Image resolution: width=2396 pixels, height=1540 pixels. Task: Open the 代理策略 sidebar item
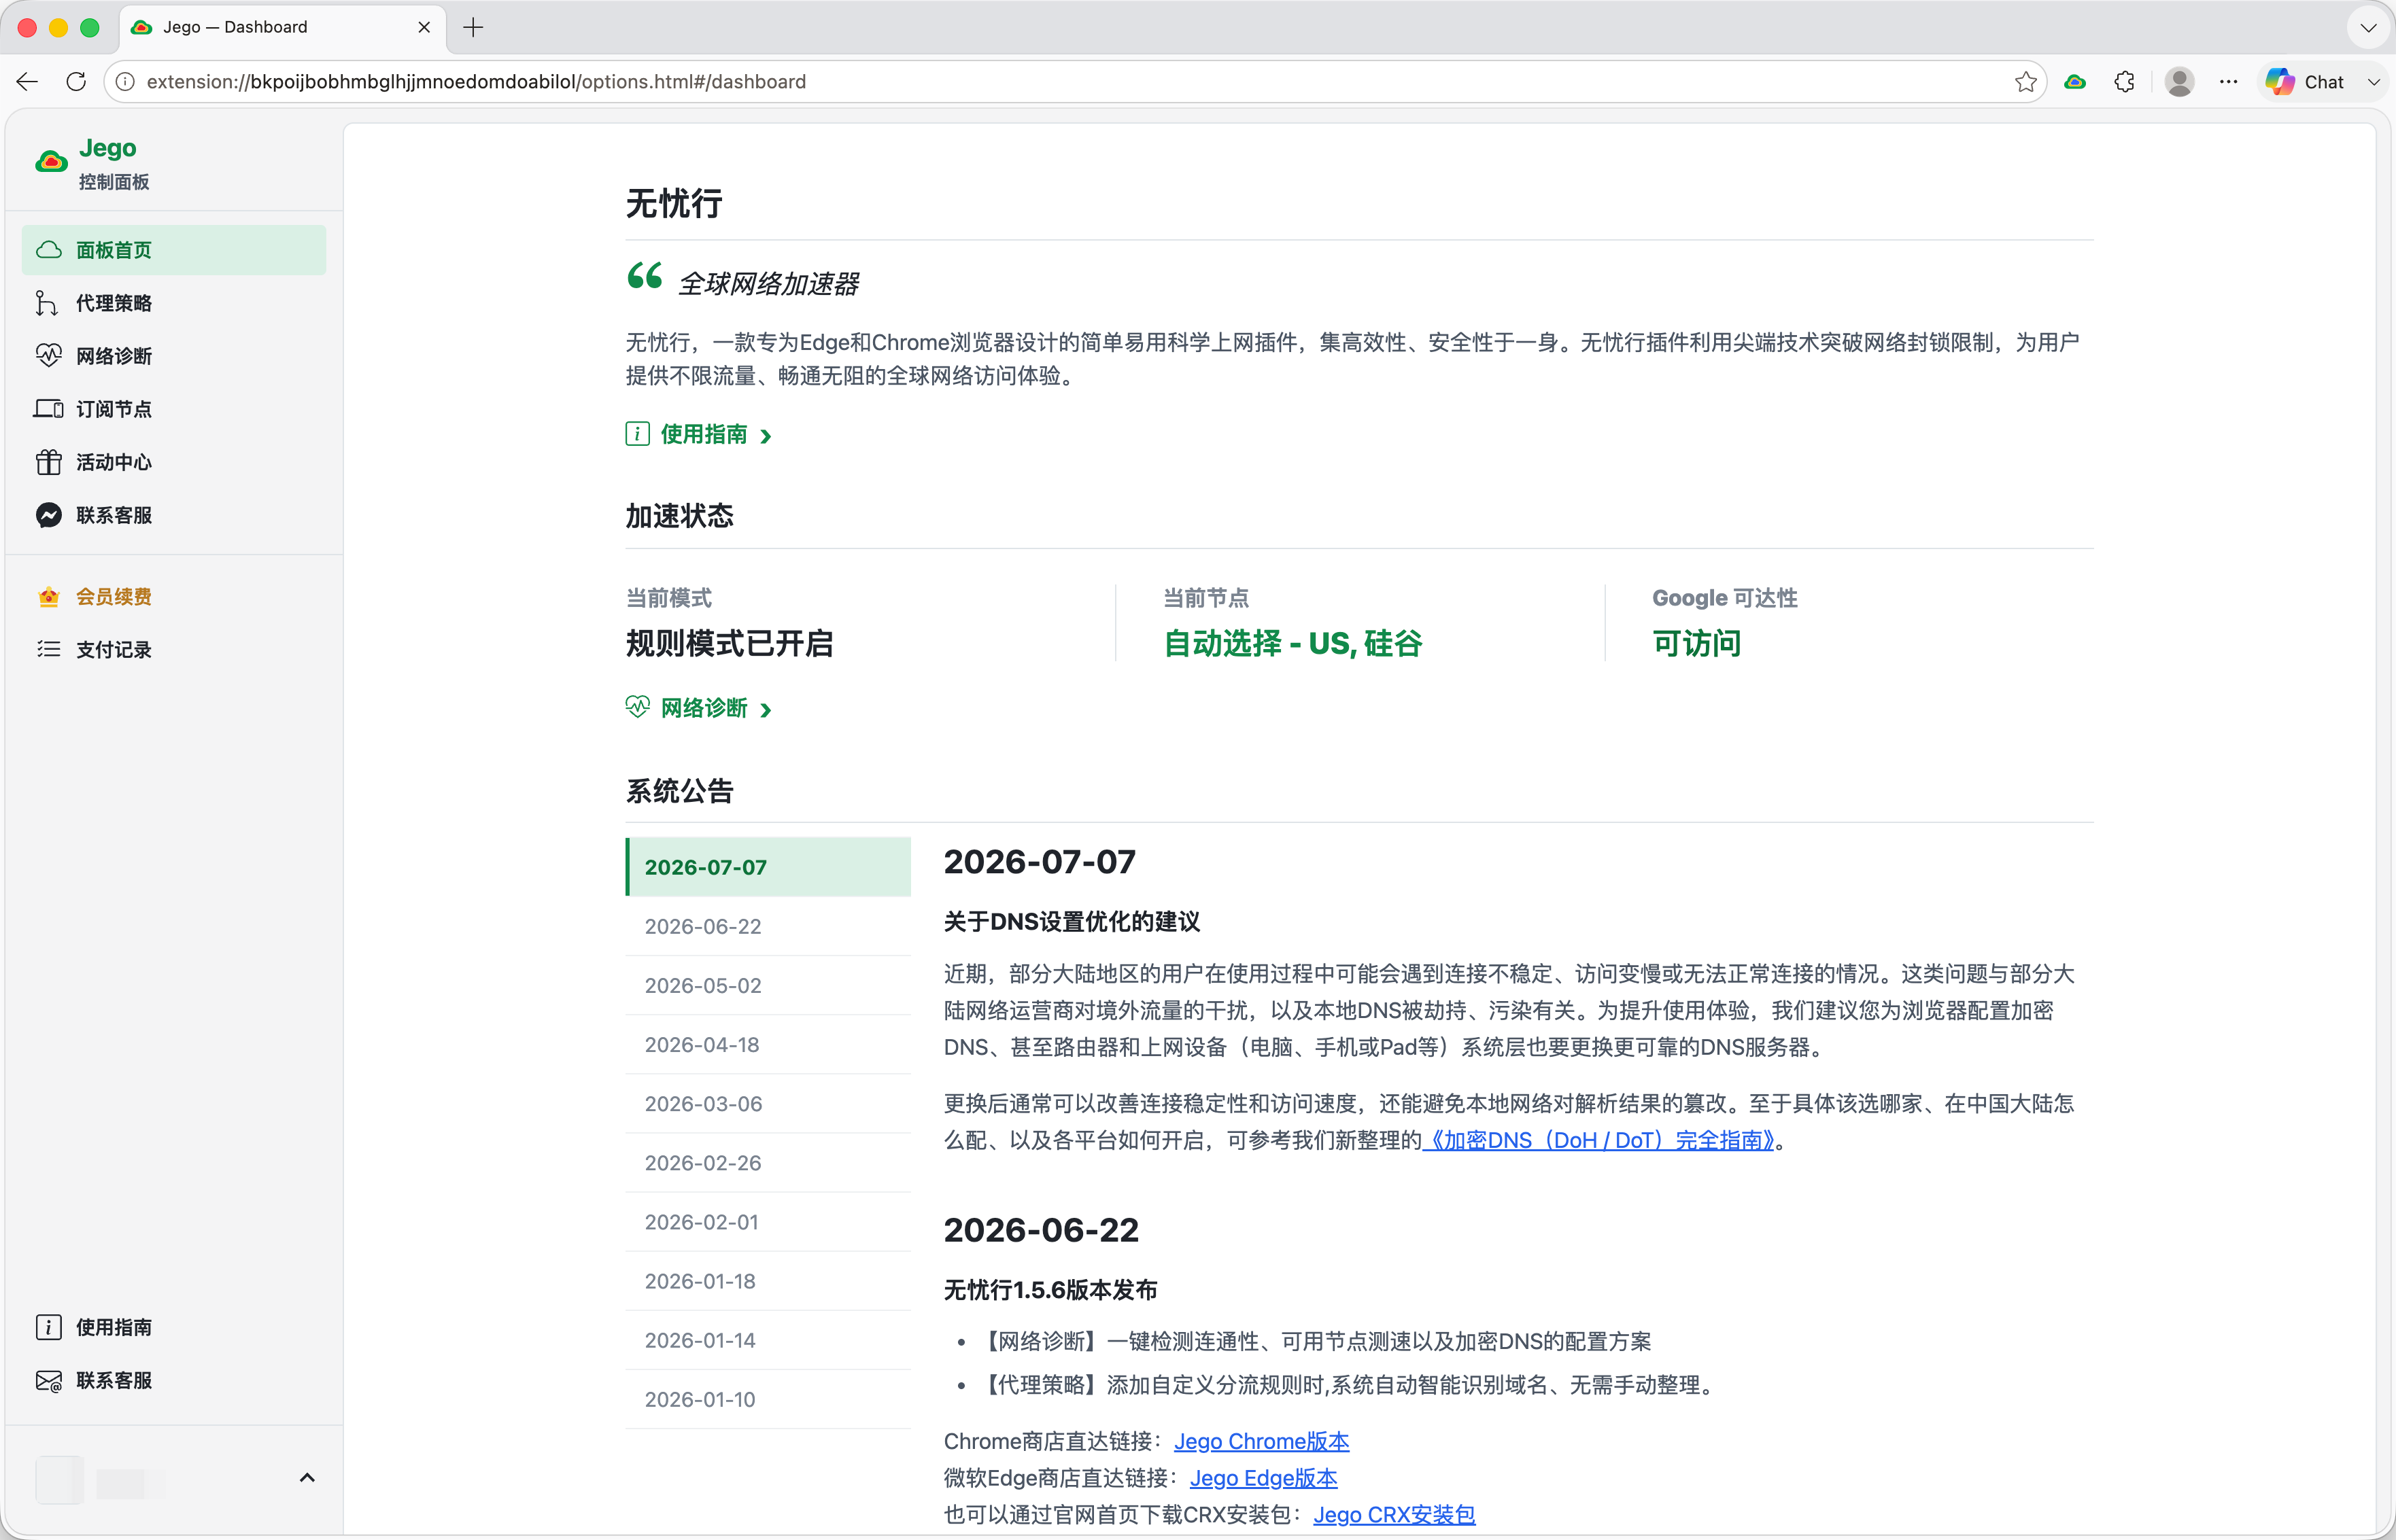pyautogui.click(x=174, y=303)
